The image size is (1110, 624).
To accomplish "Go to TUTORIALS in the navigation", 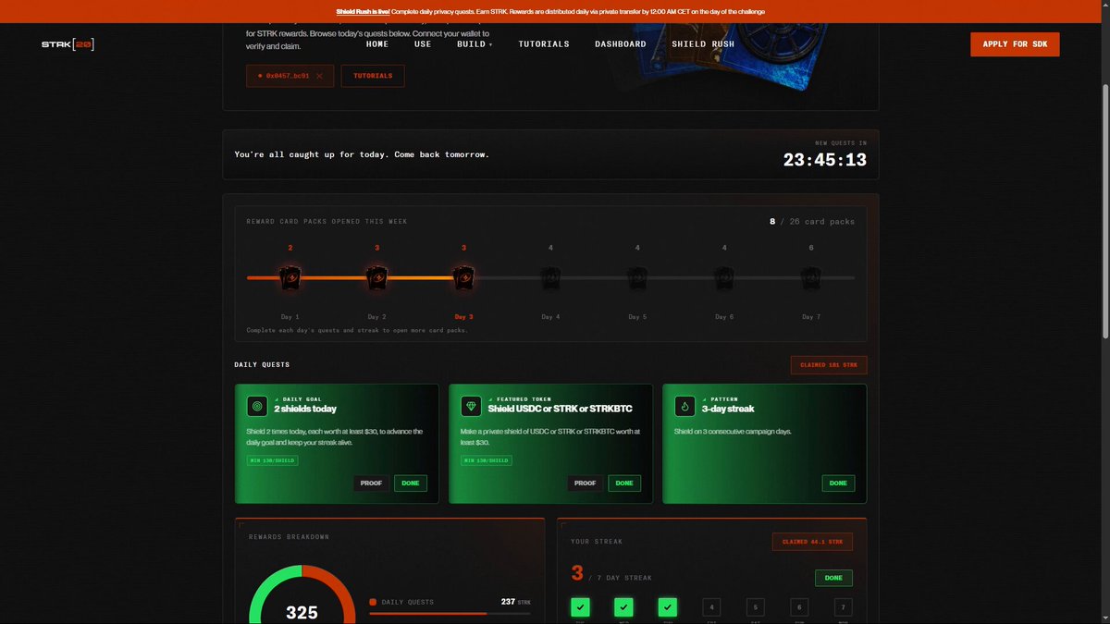I will point(544,44).
